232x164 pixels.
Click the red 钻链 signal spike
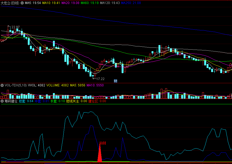point(100,154)
